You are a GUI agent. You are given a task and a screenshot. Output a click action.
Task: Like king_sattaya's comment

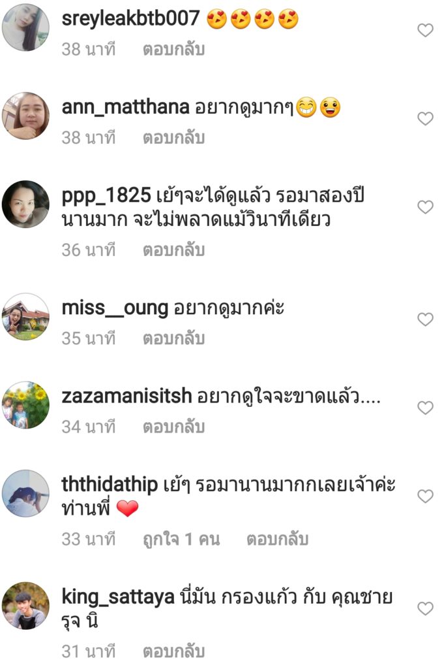click(425, 608)
